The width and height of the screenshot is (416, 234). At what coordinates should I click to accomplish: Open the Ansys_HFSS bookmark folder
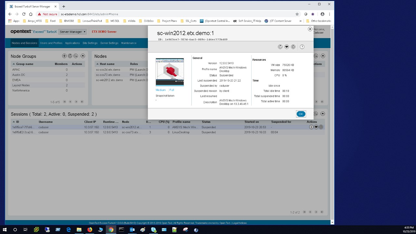tap(32, 21)
